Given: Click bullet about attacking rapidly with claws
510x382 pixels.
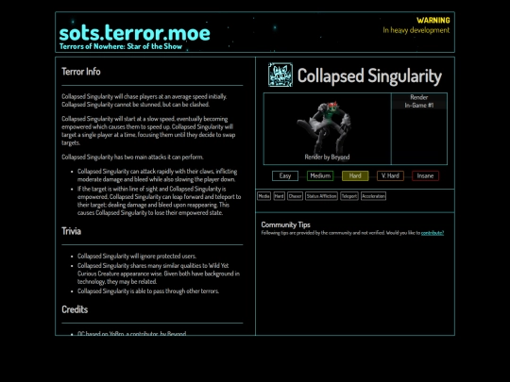Looking at the screenshot, I should tap(158, 175).
